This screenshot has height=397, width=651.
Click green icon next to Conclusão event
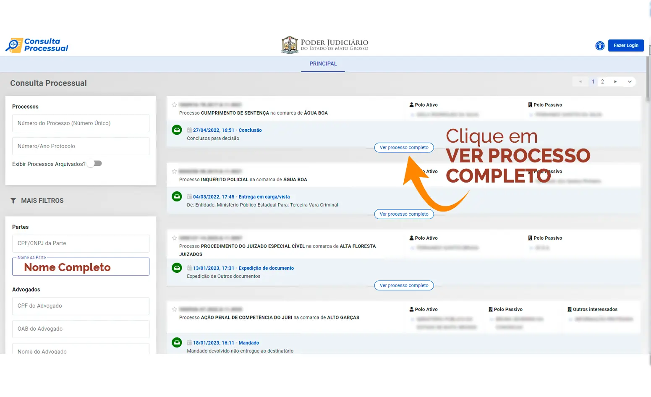point(177,130)
